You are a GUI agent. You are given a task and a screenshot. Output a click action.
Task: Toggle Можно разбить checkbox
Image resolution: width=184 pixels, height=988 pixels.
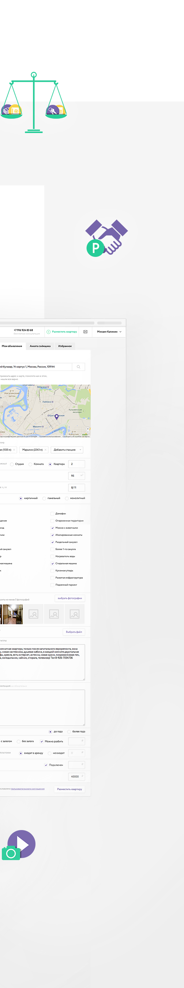tap(42, 742)
